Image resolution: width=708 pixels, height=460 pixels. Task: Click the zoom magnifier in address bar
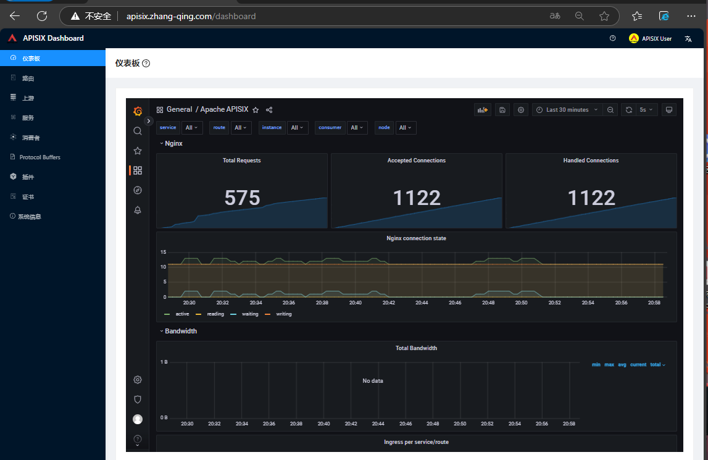[580, 16]
